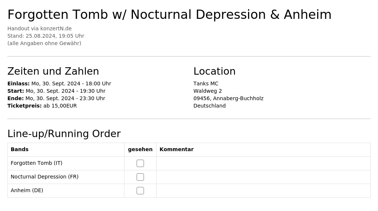Select the Kommentar column header

pos(176,149)
